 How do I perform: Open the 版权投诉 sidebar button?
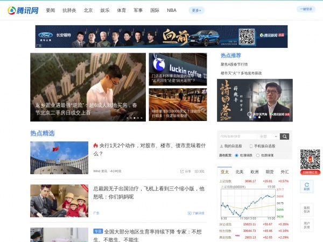point(307,210)
